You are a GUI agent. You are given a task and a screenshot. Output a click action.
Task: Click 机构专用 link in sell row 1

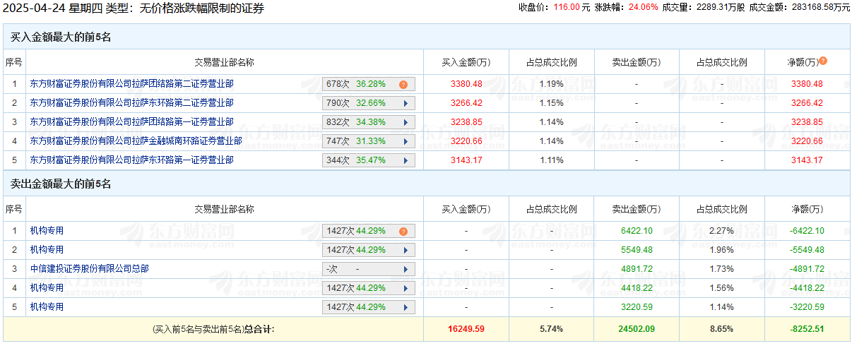[47, 231]
